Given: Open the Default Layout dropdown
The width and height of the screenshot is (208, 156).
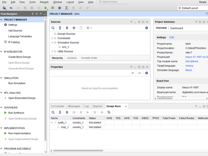Looking at the screenshot, I should (x=192, y=8).
